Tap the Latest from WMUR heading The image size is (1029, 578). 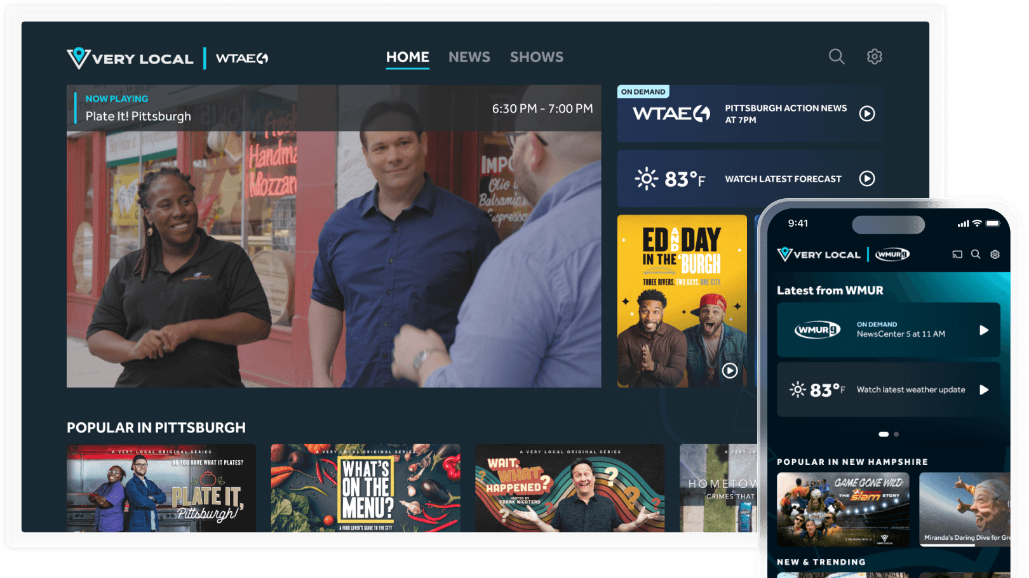click(x=830, y=290)
